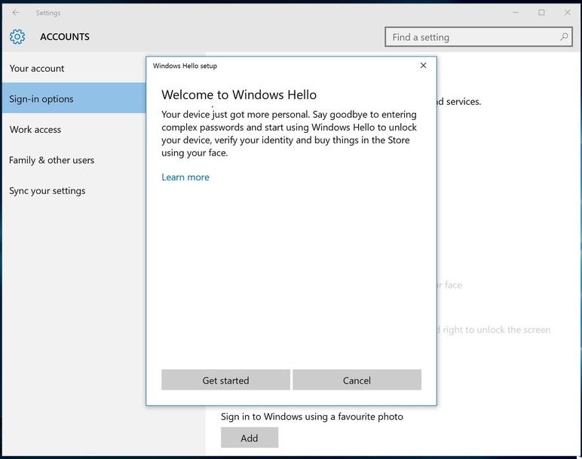Click the Welcome to Windows Hello heading
The image size is (582, 459).
pos(239,95)
